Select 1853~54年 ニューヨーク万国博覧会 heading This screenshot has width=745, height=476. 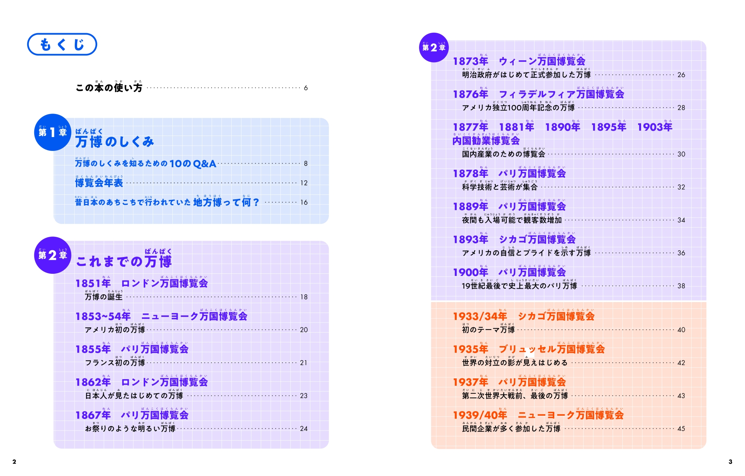[x=161, y=316]
